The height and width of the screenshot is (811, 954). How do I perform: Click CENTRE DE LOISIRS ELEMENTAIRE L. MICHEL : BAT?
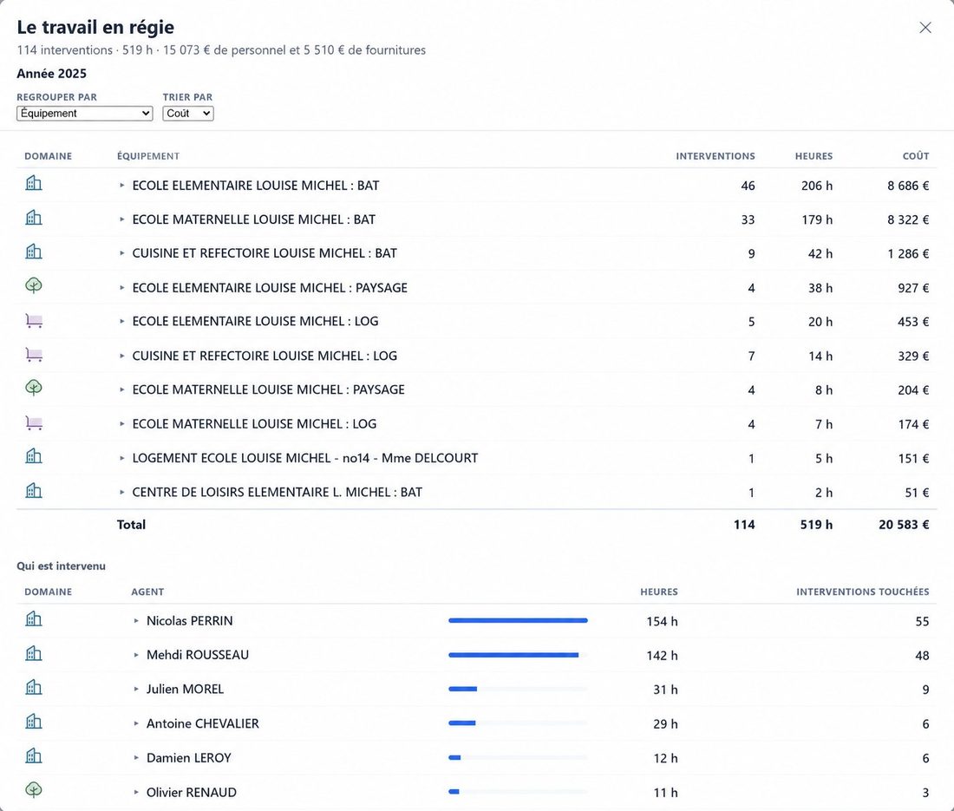coord(277,492)
